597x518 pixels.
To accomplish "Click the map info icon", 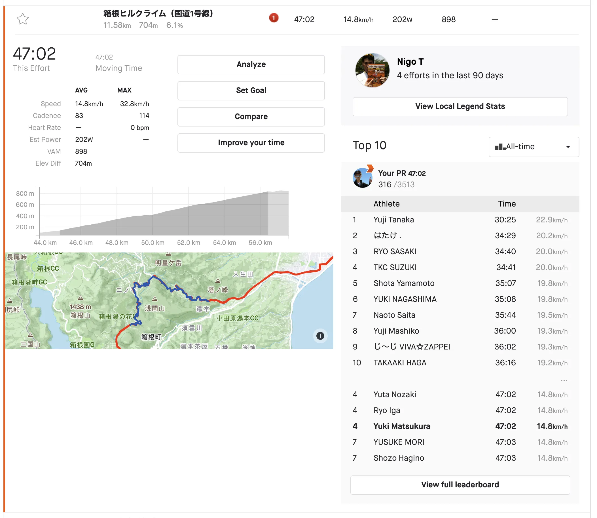I will pyautogui.click(x=320, y=336).
